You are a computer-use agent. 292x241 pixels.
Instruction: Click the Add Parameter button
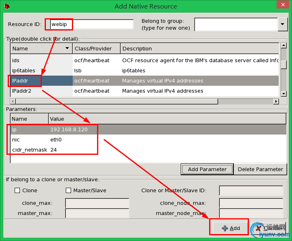pyautogui.click(x=207, y=169)
